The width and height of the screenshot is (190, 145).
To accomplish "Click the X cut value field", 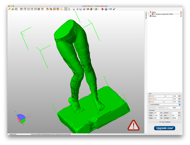I will coord(175,96).
